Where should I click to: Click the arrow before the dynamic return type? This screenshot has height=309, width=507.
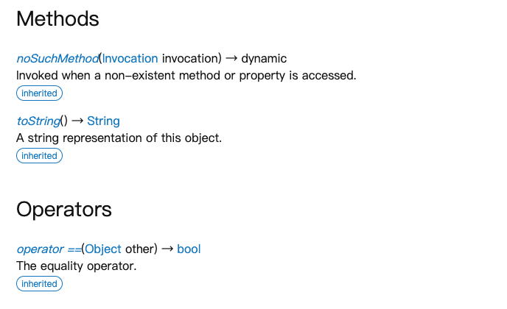pos(231,58)
